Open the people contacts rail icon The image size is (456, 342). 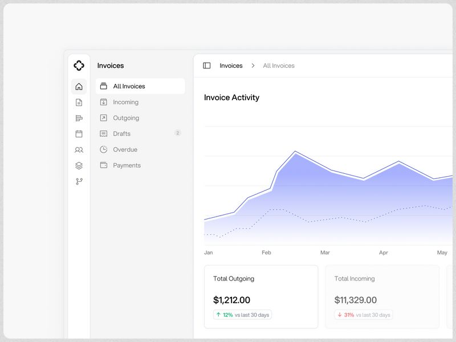(79, 150)
